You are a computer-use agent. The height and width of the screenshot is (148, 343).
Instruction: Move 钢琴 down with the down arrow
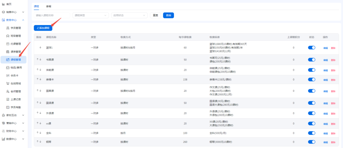pos(40,142)
